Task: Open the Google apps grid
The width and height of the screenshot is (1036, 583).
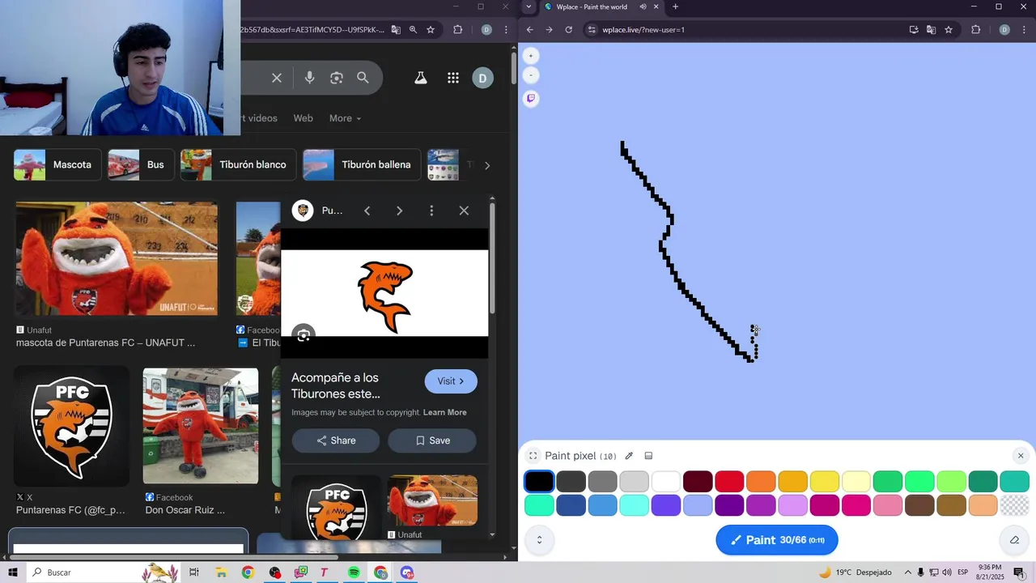Action: pos(453,78)
